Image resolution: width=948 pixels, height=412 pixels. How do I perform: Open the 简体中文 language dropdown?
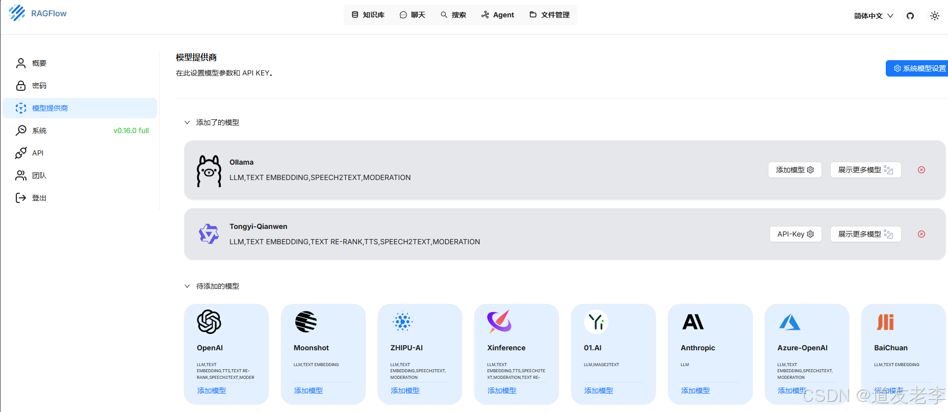click(x=874, y=16)
